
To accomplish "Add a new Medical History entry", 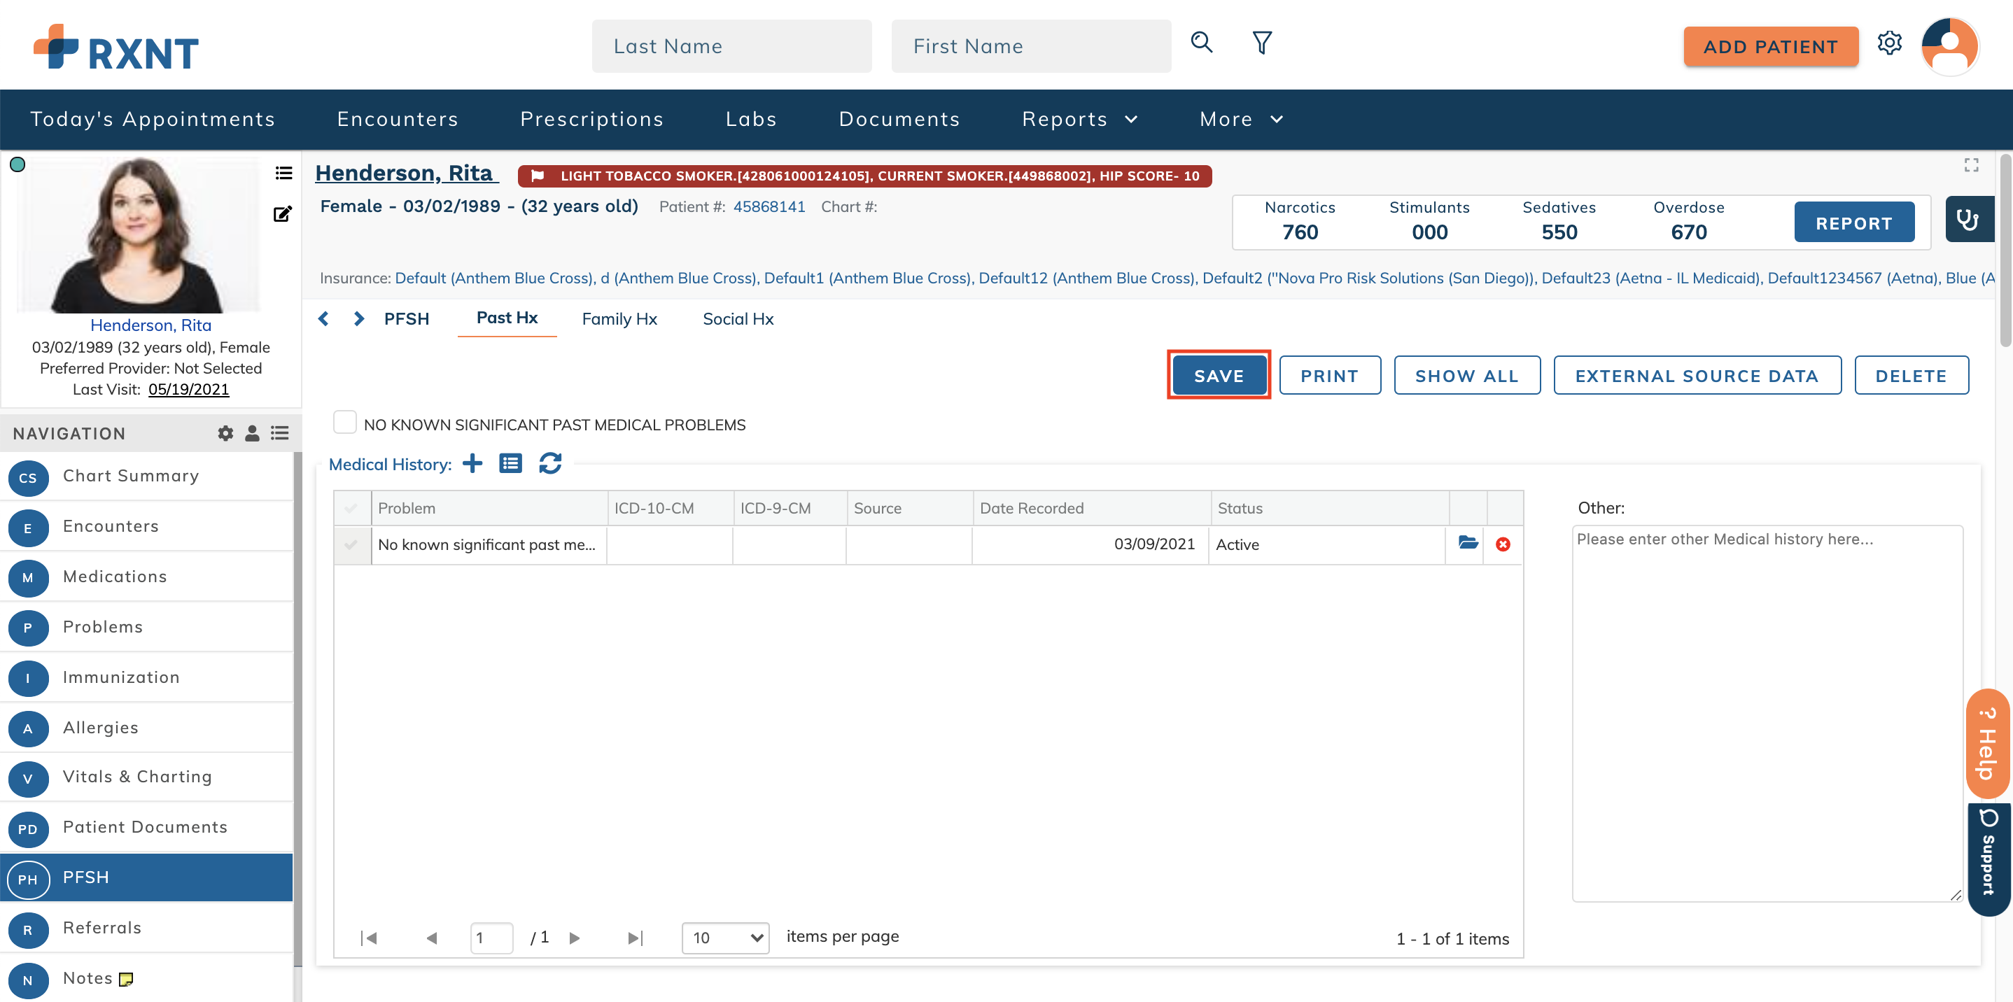I will (472, 463).
